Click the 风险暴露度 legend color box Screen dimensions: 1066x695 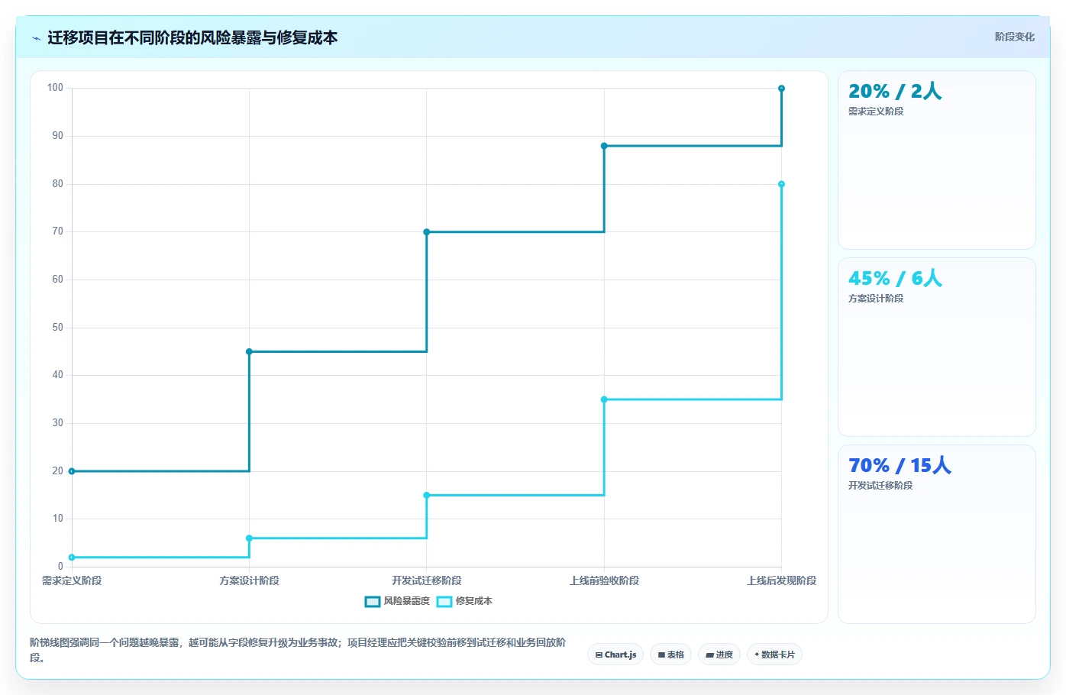373,602
